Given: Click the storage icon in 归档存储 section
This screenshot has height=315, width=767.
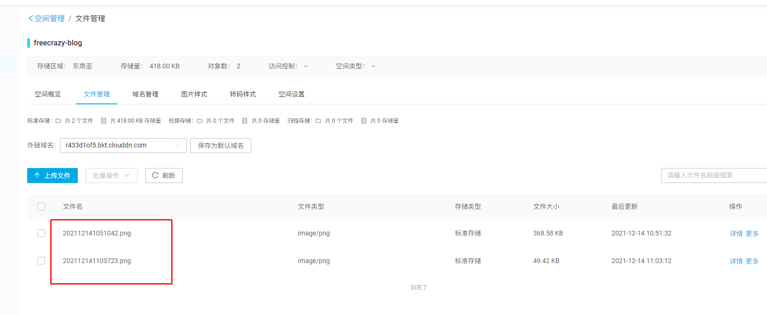Looking at the screenshot, I should click(364, 121).
